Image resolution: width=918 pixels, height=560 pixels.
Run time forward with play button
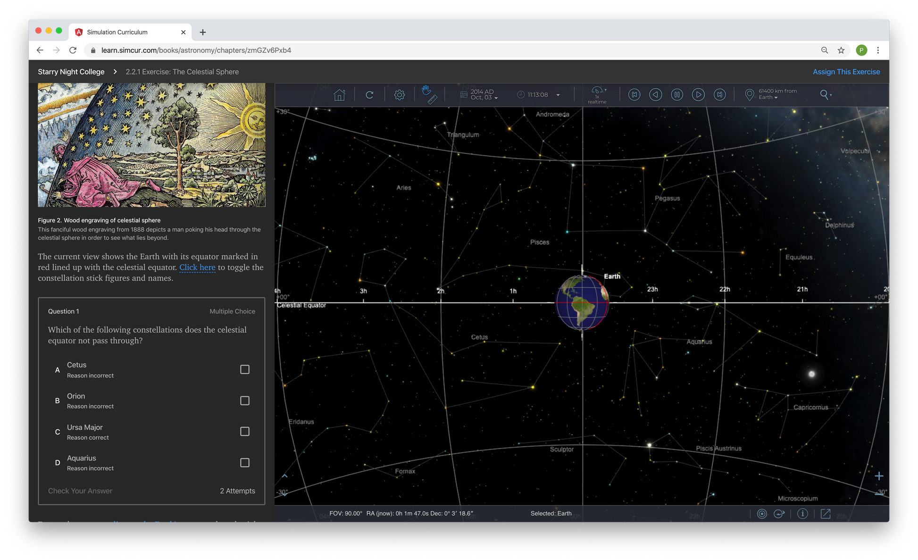point(698,95)
